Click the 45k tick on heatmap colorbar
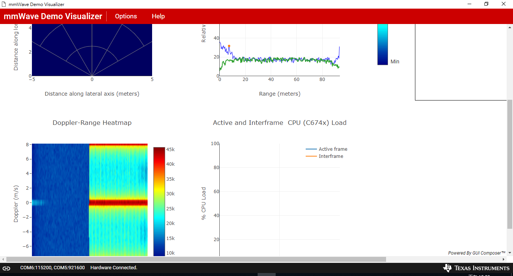 pyautogui.click(x=170, y=150)
